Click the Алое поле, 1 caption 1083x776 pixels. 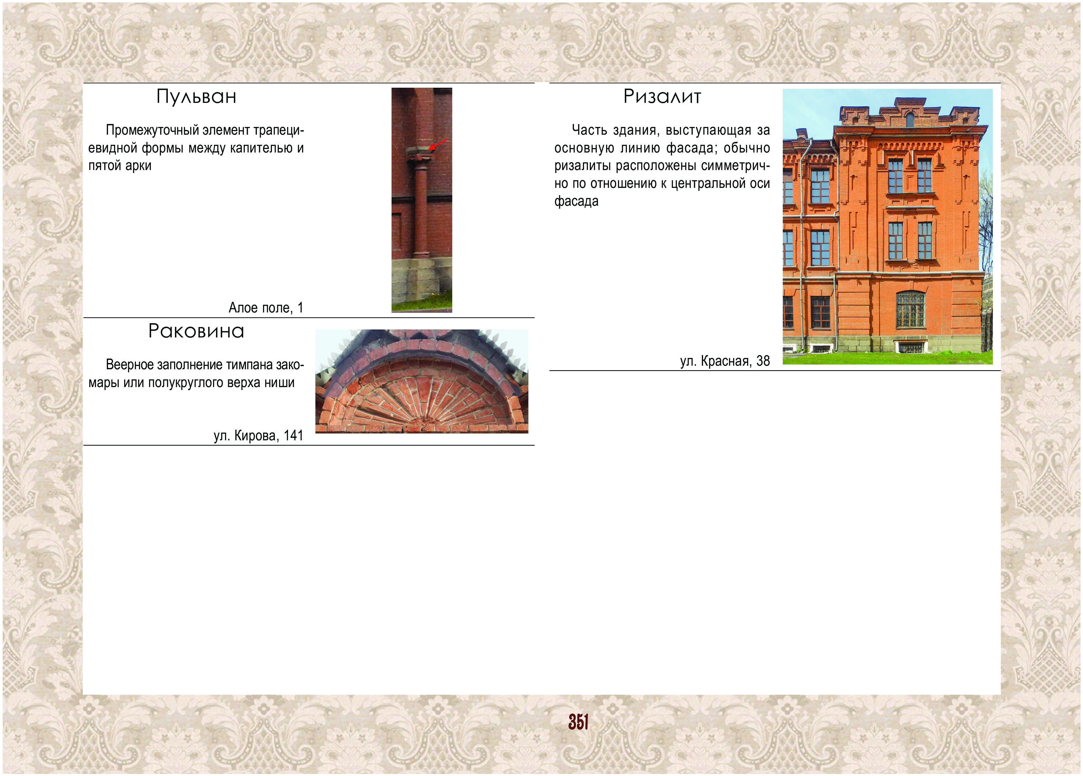pyautogui.click(x=265, y=308)
